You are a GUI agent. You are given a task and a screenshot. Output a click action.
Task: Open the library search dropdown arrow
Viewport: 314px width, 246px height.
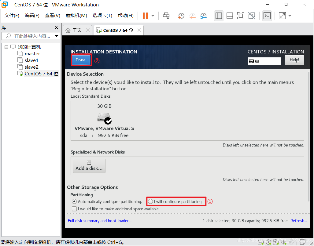click(57, 36)
